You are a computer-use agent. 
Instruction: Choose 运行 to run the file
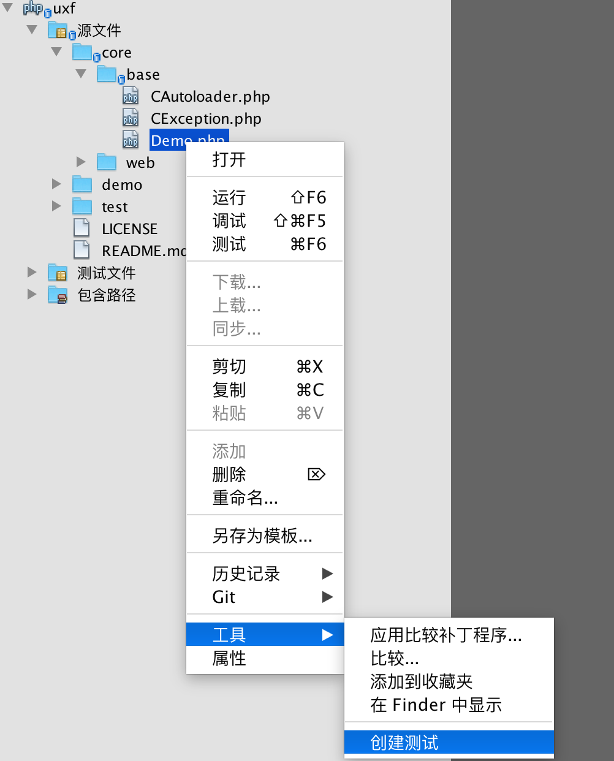[265, 197]
